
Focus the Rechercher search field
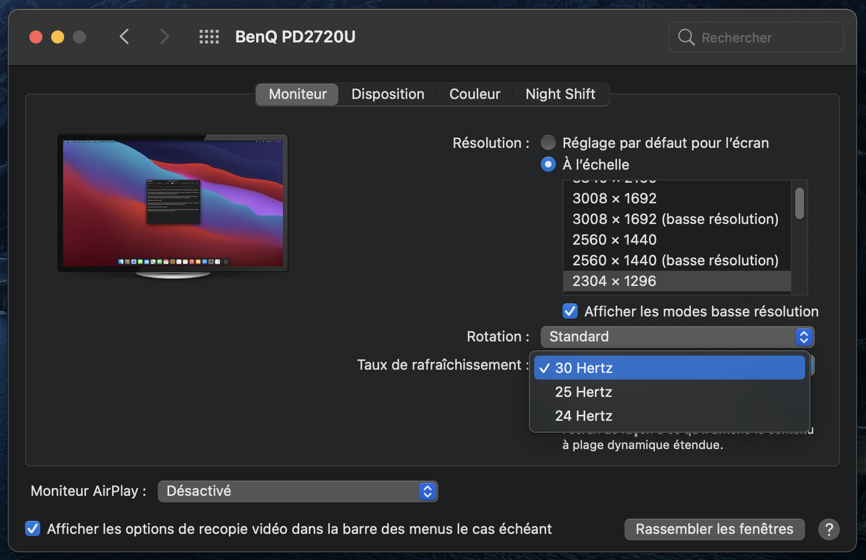coord(756,38)
